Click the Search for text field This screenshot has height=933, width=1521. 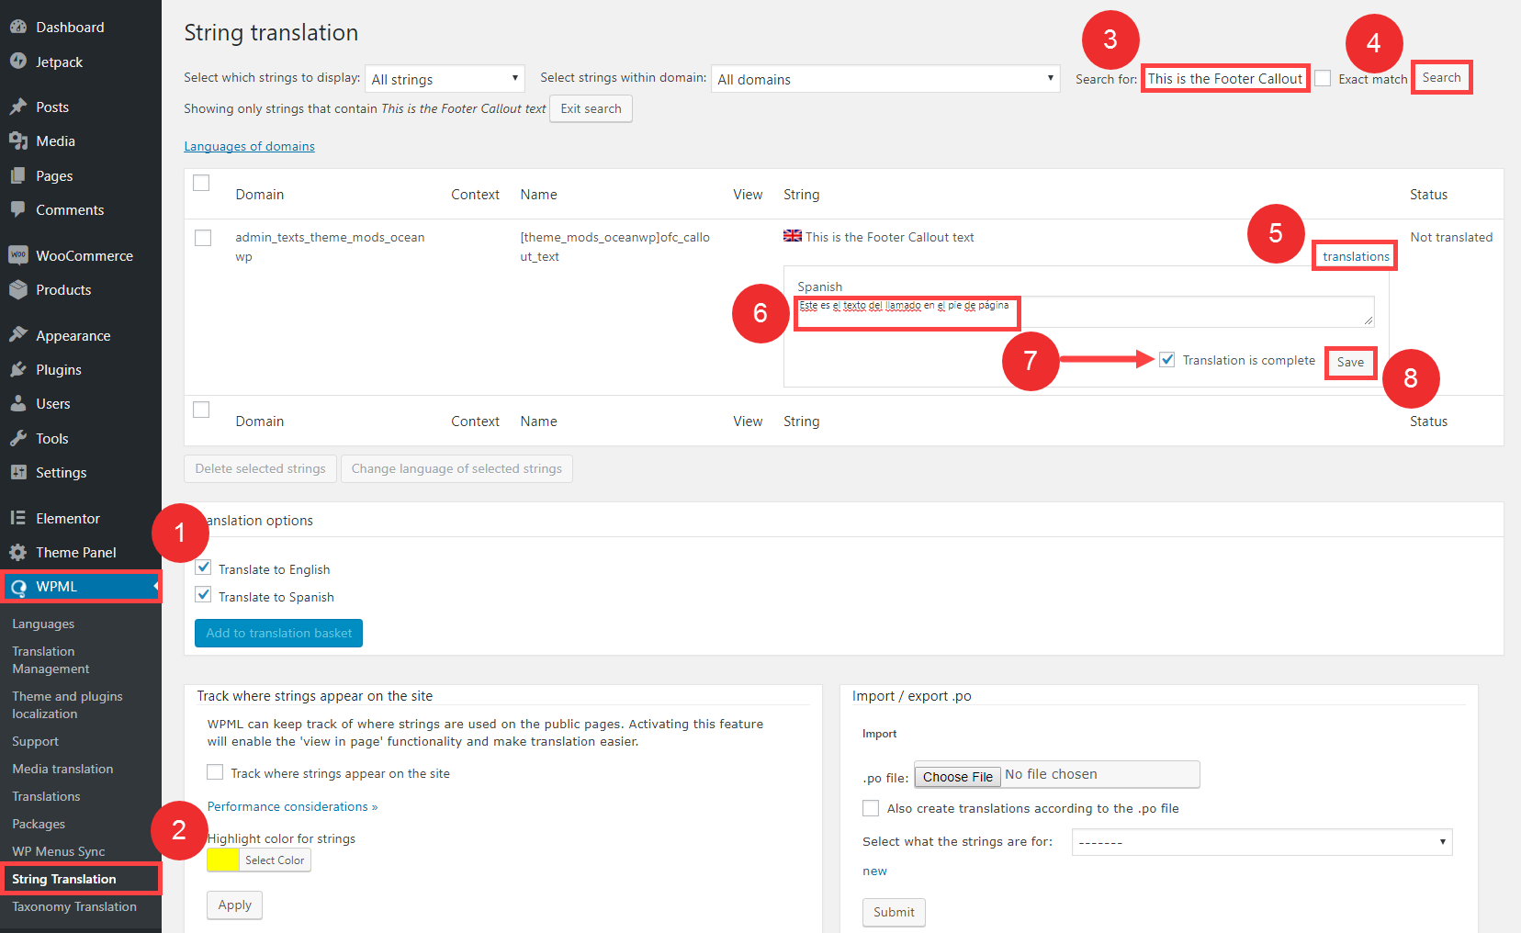pyautogui.click(x=1225, y=78)
